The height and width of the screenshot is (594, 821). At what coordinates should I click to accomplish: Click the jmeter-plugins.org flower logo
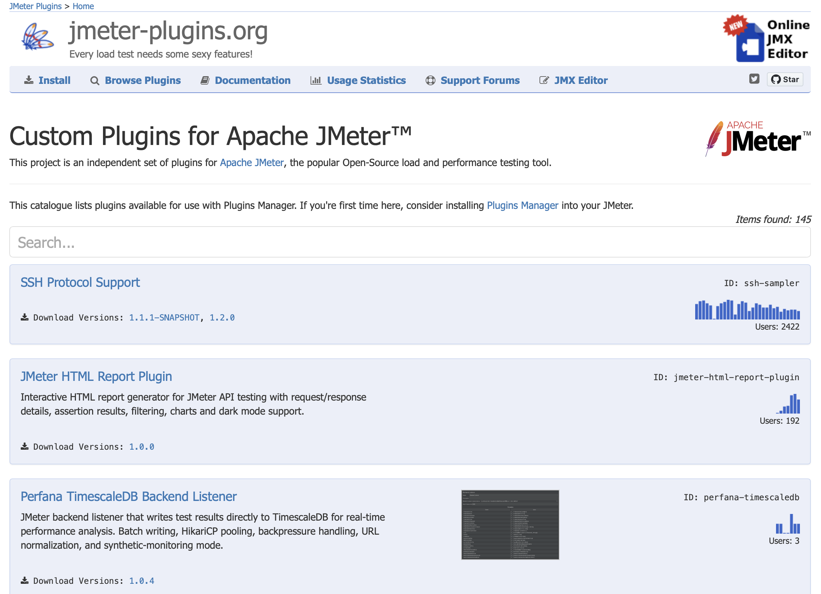click(x=38, y=37)
